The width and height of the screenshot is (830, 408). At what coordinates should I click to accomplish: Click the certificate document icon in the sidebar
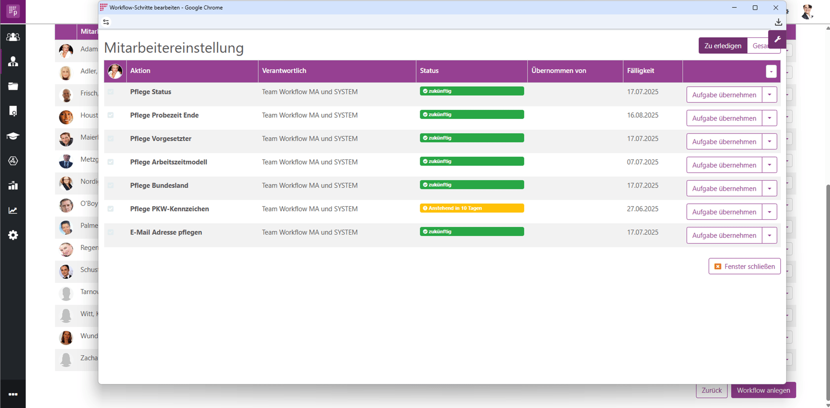click(13, 111)
